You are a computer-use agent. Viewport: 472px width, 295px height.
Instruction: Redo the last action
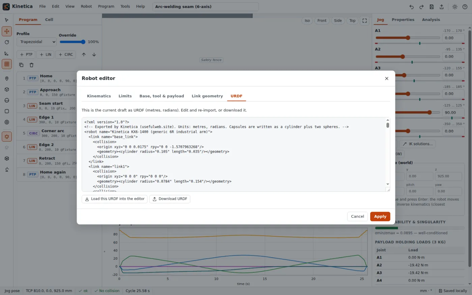[x=421, y=7]
